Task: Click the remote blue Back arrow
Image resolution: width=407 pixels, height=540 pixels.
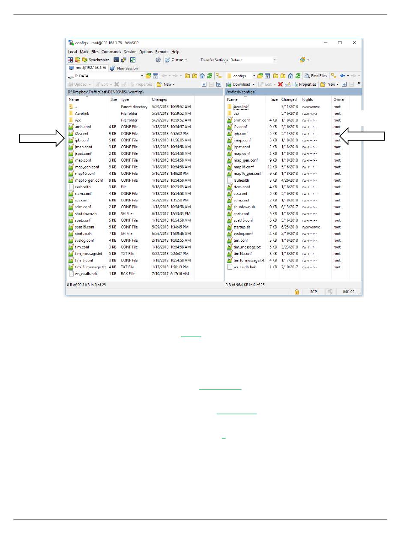Action: 341,76
